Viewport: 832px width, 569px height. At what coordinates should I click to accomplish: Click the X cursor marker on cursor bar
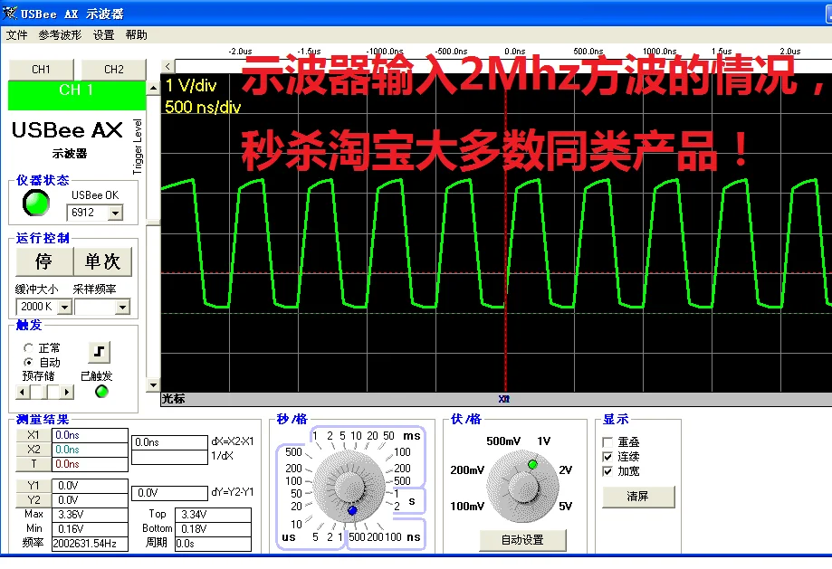pyautogui.click(x=504, y=399)
